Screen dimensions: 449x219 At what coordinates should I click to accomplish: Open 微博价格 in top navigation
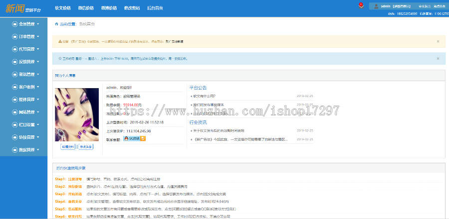tap(109, 8)
